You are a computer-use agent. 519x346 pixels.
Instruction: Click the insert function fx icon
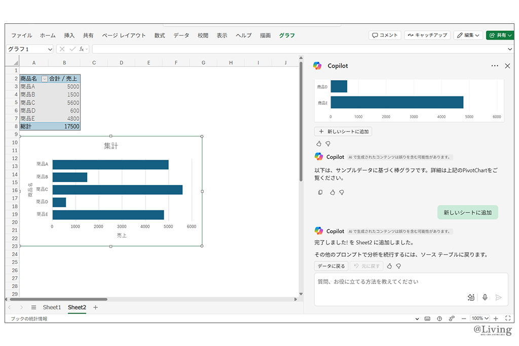pyautogui.click(x=82, y=49)
